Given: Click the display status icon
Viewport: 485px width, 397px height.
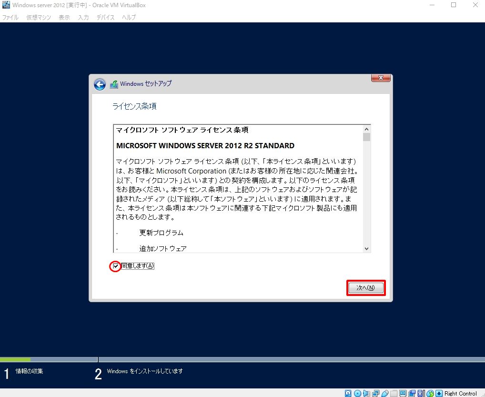Looking at the screenshot, I should coord(403,393).
